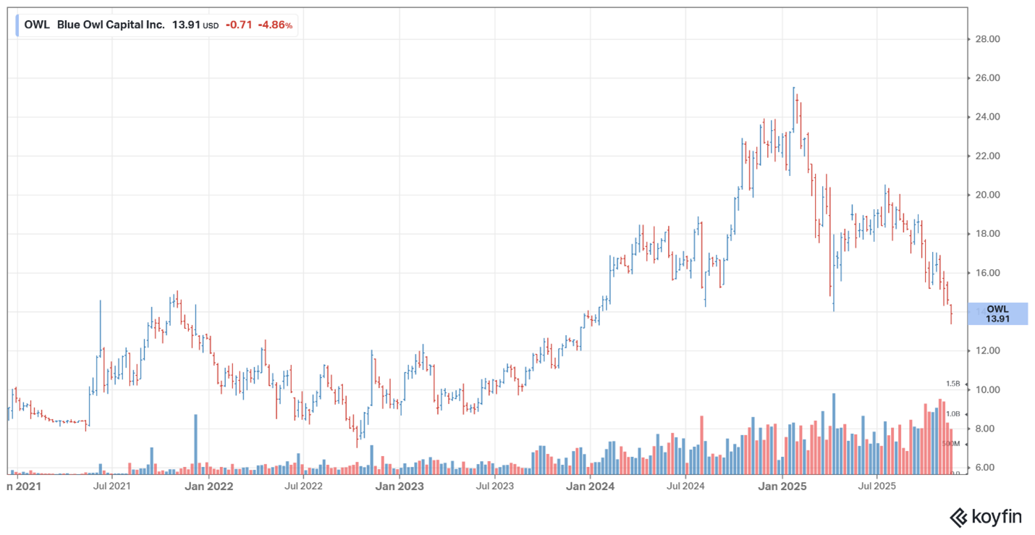
Task: Click the price bar at the chart's peak near 25.50
Action: tap(793, 109)
